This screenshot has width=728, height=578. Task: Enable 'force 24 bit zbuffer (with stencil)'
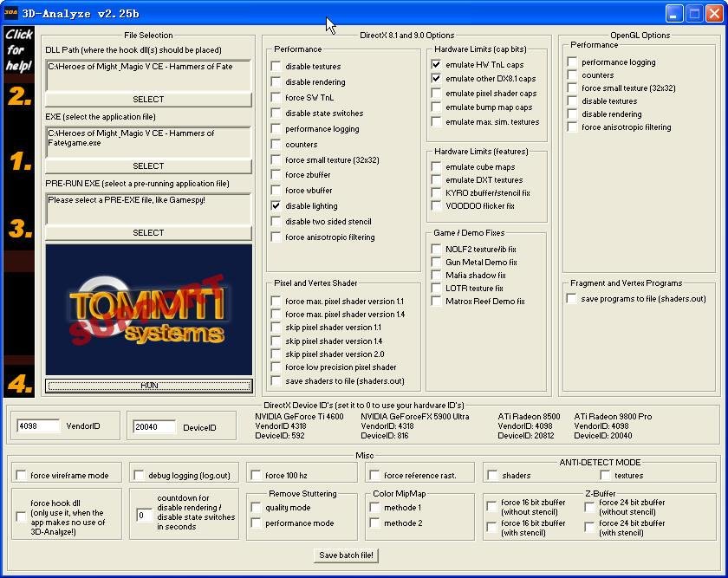coord(590,528)
